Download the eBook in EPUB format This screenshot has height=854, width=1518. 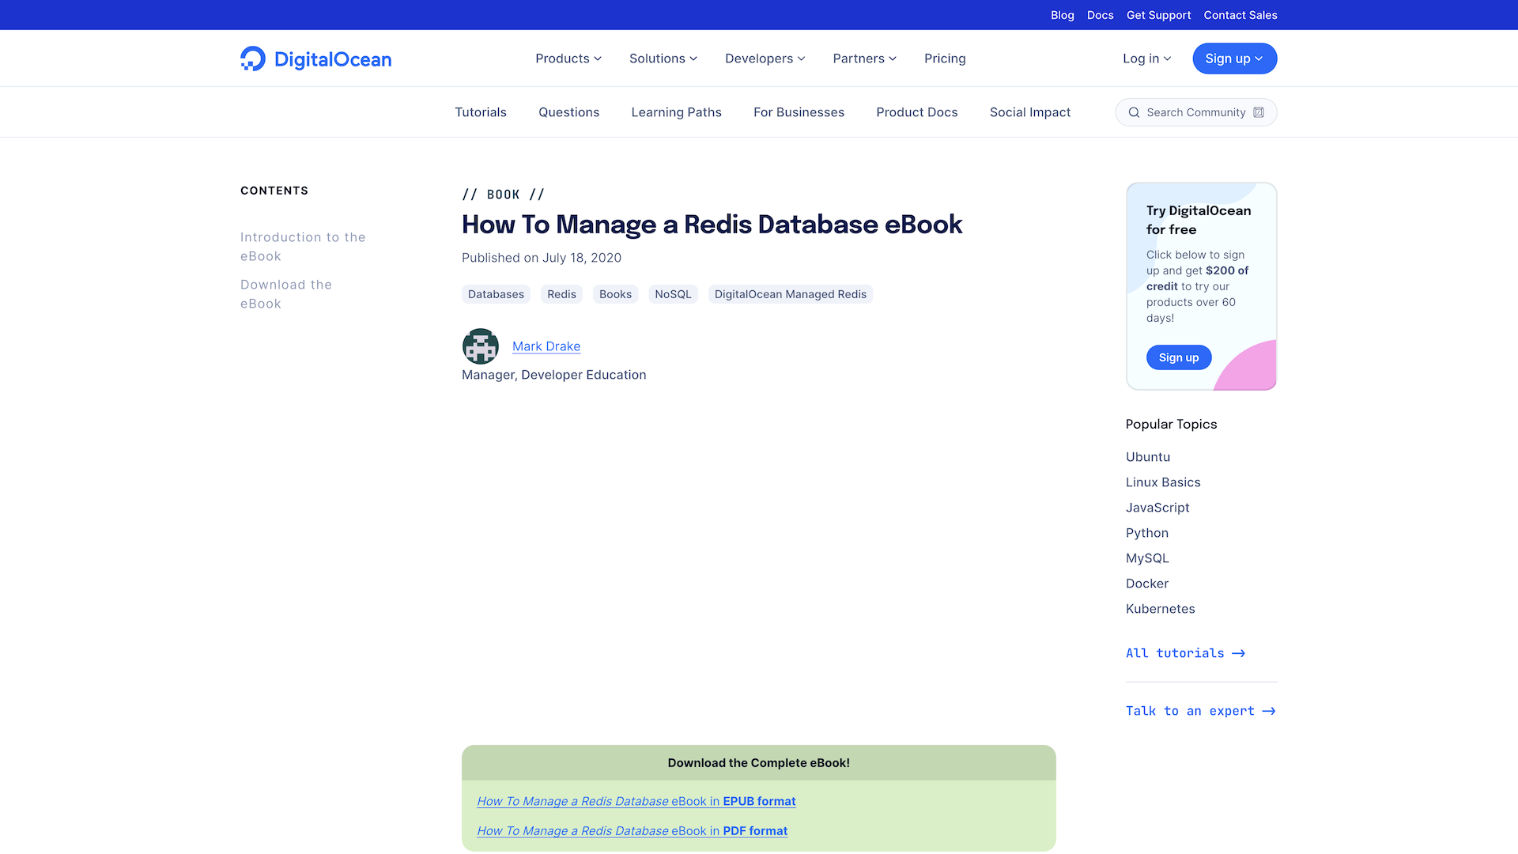point(636,801)
